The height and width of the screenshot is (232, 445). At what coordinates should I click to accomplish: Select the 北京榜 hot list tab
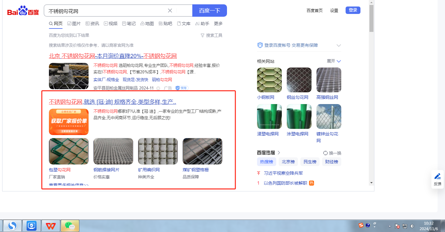[x=288, y=162]
